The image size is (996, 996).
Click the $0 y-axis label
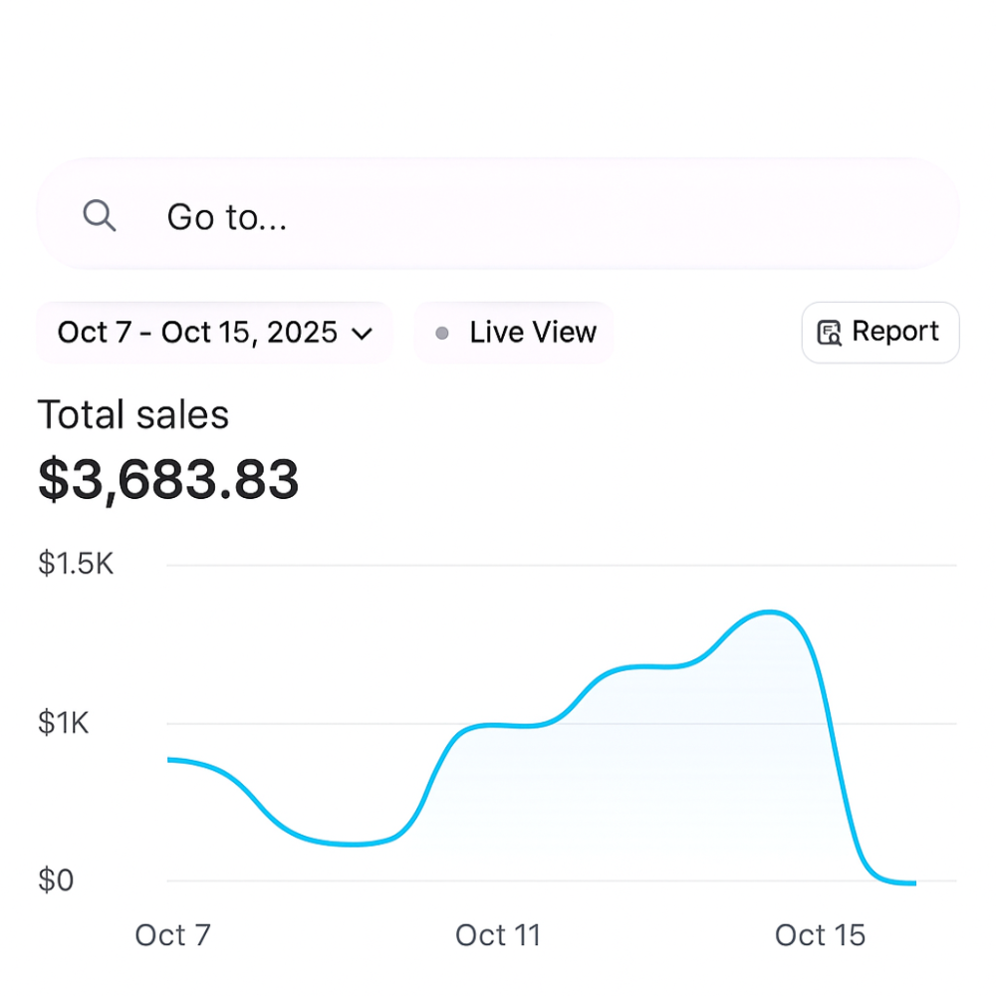pos(56,880)
